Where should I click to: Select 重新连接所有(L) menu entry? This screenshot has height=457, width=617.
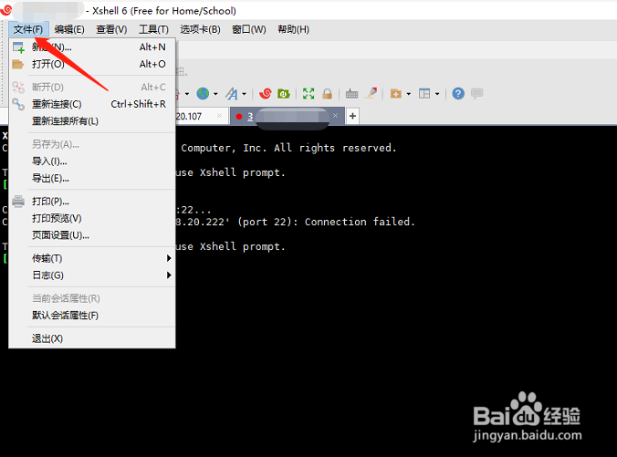pos(92,121)
